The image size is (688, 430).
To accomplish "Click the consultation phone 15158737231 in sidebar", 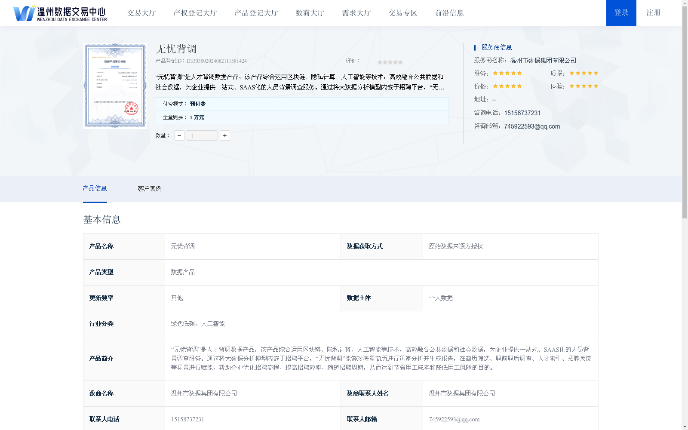I will coord(522,113).
